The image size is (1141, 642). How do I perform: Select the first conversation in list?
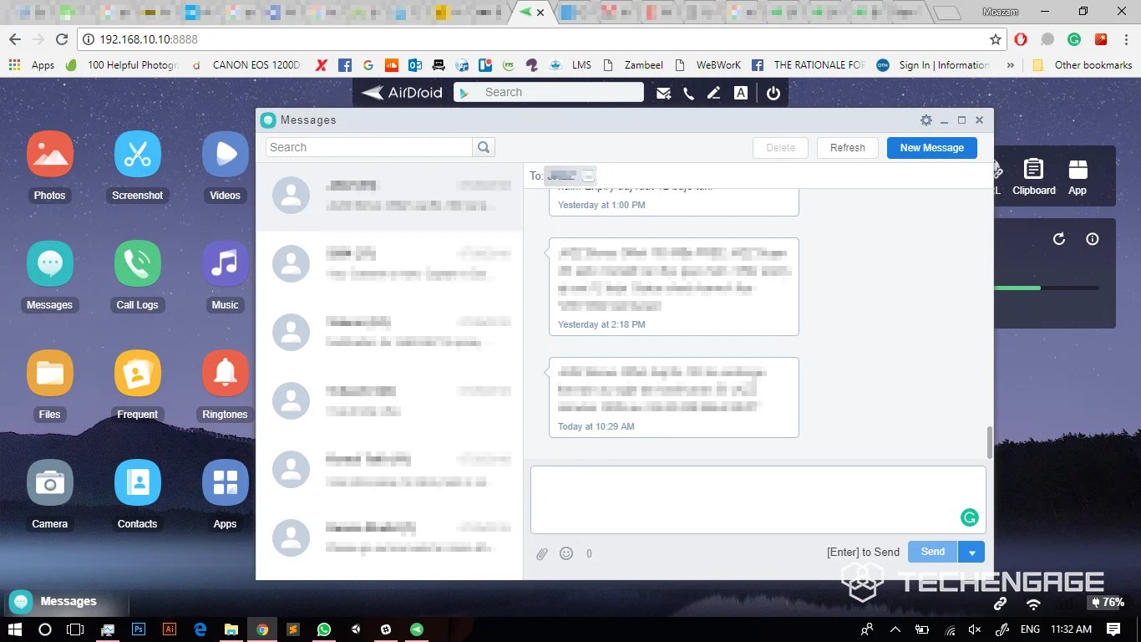[389, 196]
